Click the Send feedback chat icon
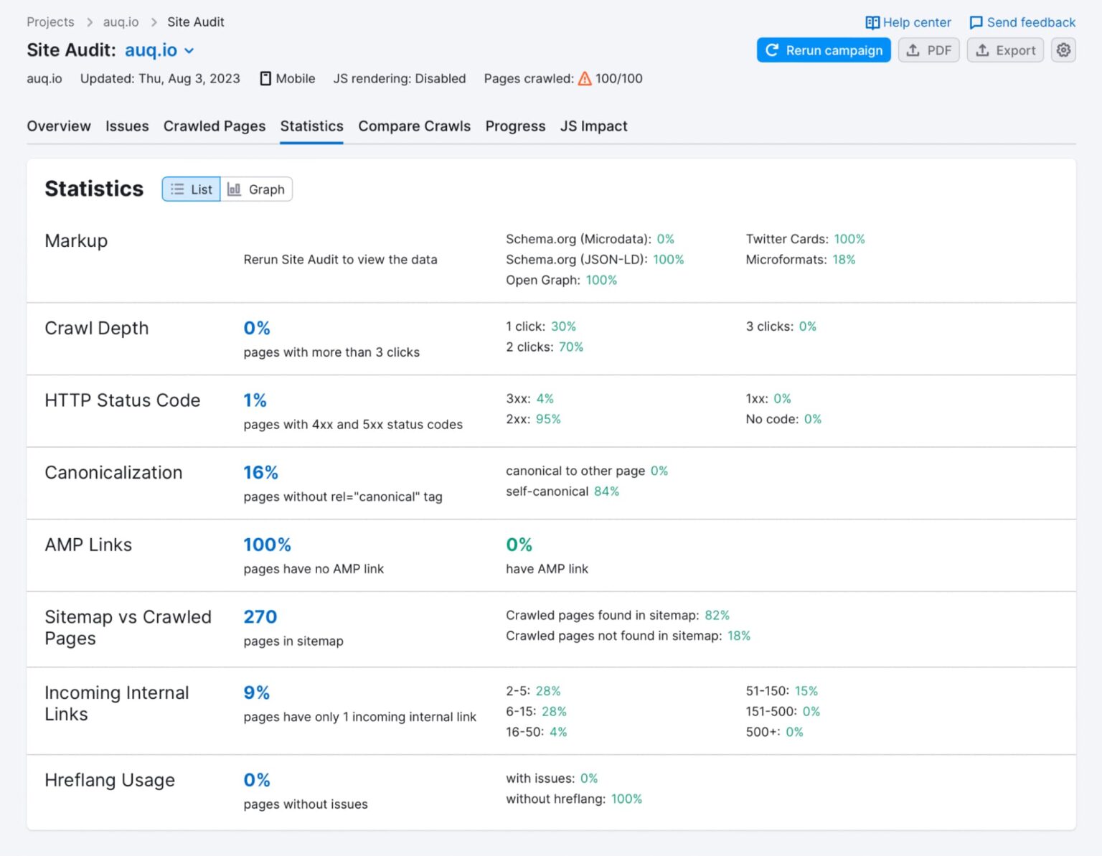The width and height of the screenshot is (1102, 856). 976,23
